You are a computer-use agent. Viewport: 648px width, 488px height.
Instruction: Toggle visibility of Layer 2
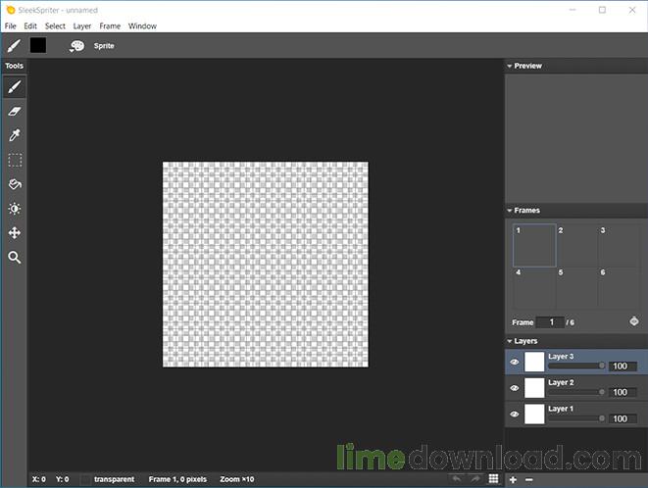point(514,388)
